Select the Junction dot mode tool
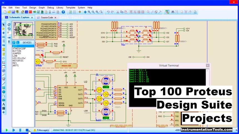The width and height of the screenshot is (239, 134). coord(4,33)
